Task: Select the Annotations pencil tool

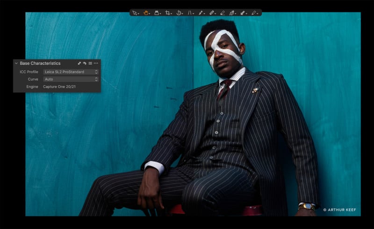Action: coord(254,13)
